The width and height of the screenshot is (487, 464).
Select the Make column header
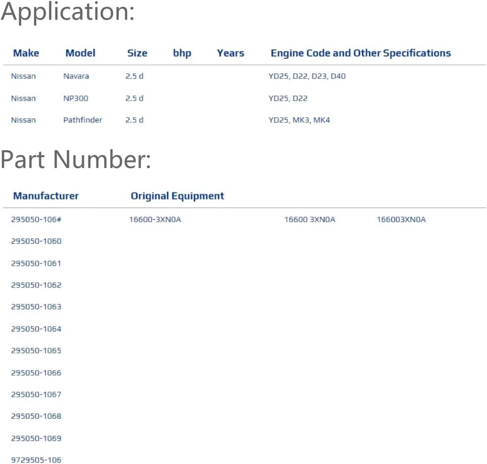pyautogui.click(x=26, y=53)
